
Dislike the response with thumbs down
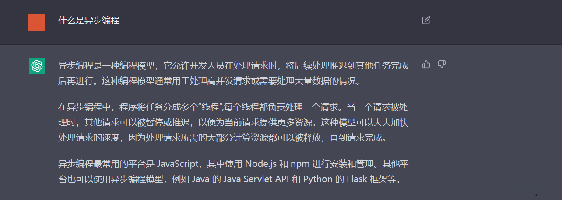pyautogui.click(x=442, y=65)
